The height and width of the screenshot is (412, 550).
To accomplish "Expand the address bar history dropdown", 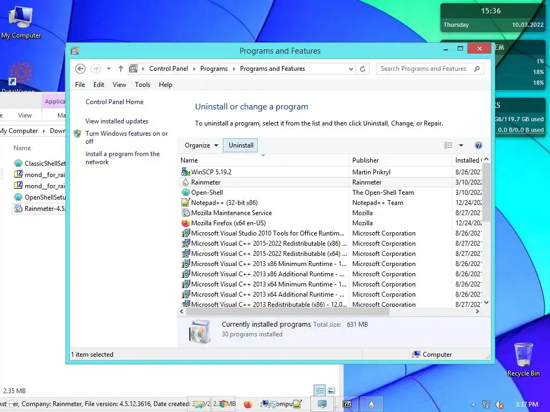I will pyautogui.click(x=351, y=69).
